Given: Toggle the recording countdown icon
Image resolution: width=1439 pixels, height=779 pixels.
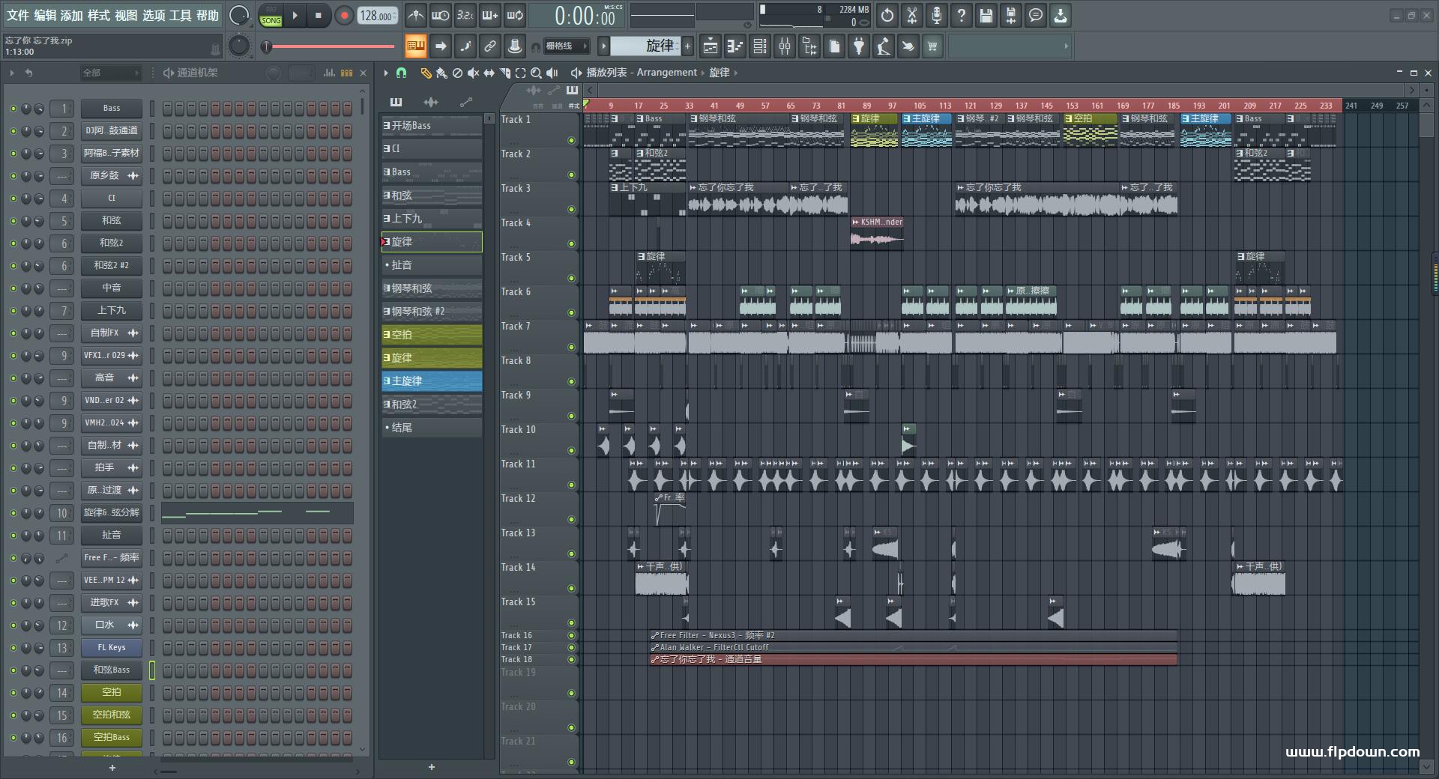Looking at the screenshot, I should click(465, 15).
